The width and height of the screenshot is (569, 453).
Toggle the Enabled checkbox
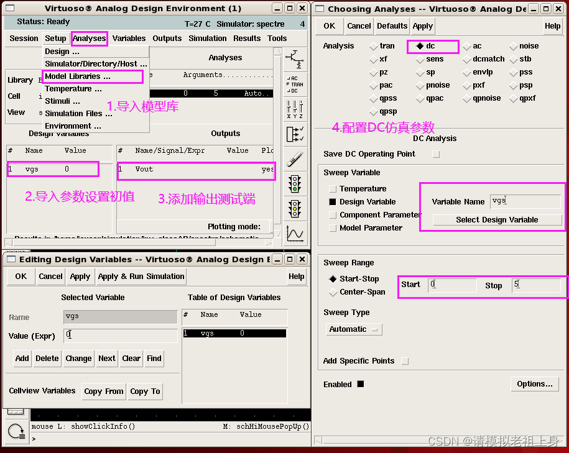(360, 384)
